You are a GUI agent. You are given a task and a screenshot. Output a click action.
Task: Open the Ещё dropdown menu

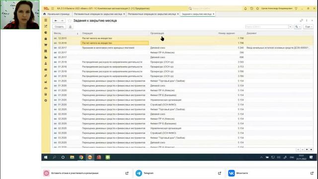[x=308, y=27]
